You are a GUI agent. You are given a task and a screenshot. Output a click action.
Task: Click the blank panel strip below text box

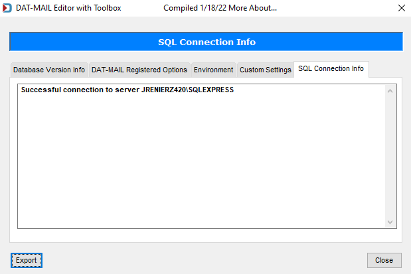click(x=206, y=236)
